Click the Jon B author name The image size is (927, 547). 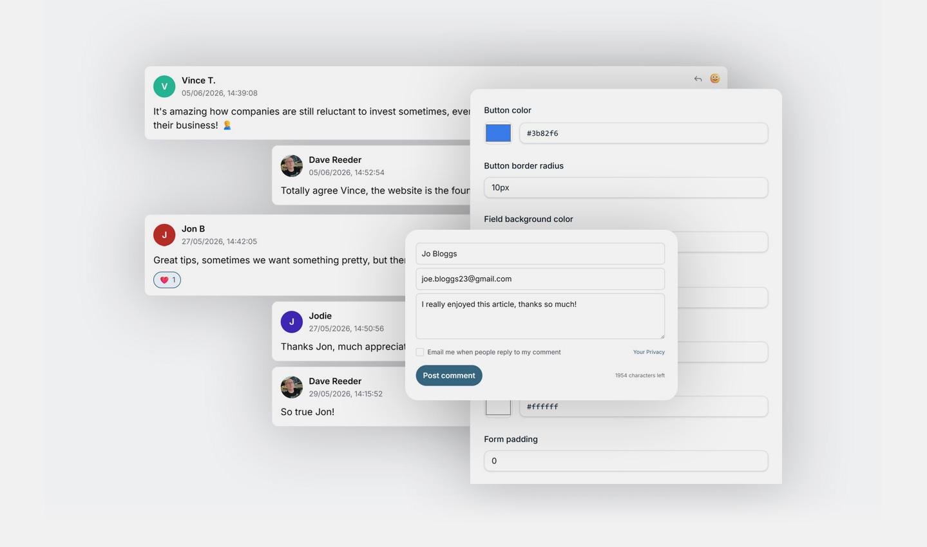click(193, 228)
